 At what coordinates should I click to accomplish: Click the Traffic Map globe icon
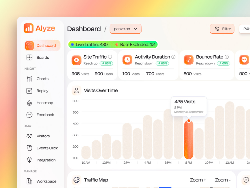click(x=76, y=180)
